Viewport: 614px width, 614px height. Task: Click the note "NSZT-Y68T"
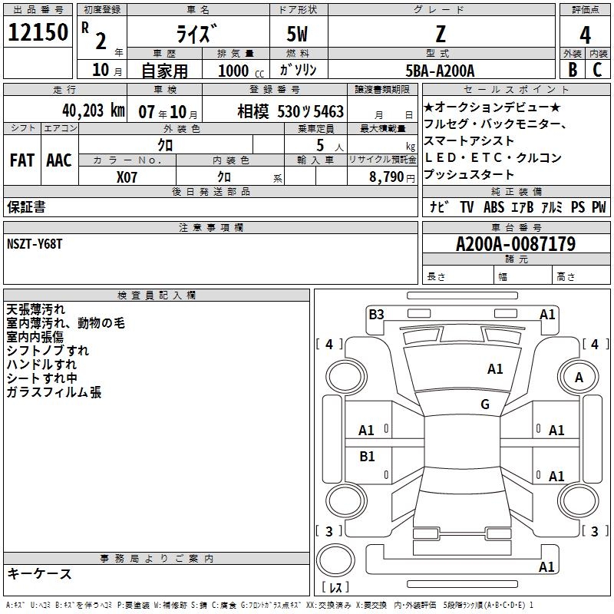35,244
